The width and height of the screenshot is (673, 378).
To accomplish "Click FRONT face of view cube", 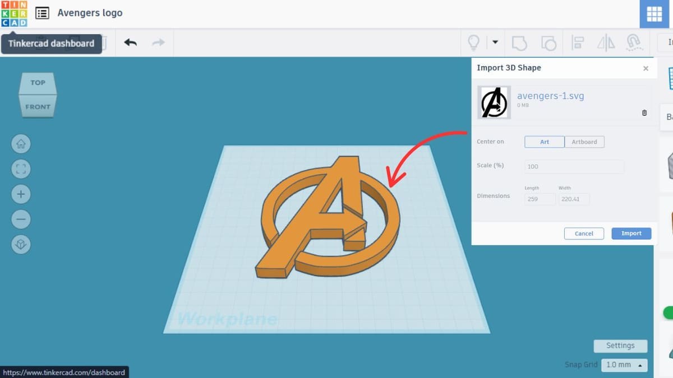I will click(x=38, y=106).
